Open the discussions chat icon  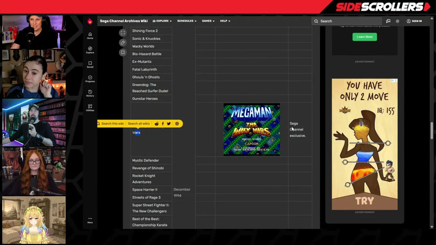pos(388,21)
